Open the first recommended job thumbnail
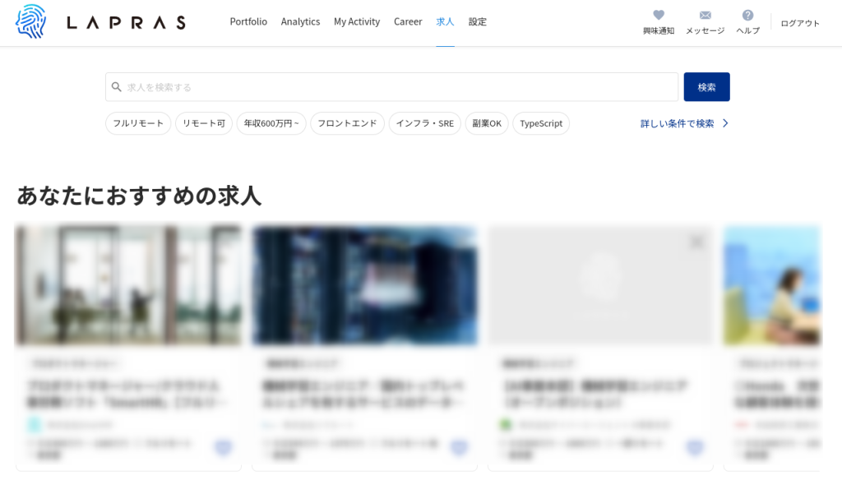 tap(128, 285)
